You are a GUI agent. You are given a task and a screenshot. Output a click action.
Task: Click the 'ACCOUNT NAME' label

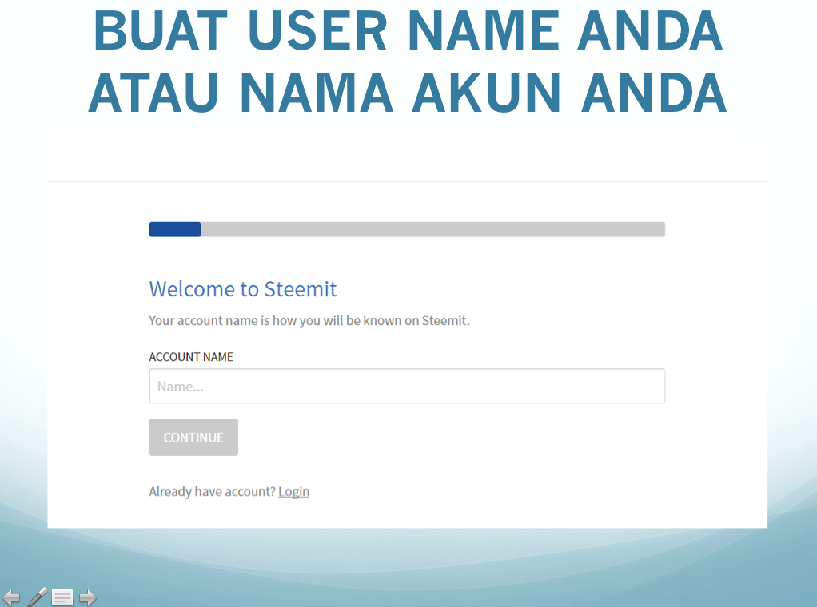(x=191, y=356)
